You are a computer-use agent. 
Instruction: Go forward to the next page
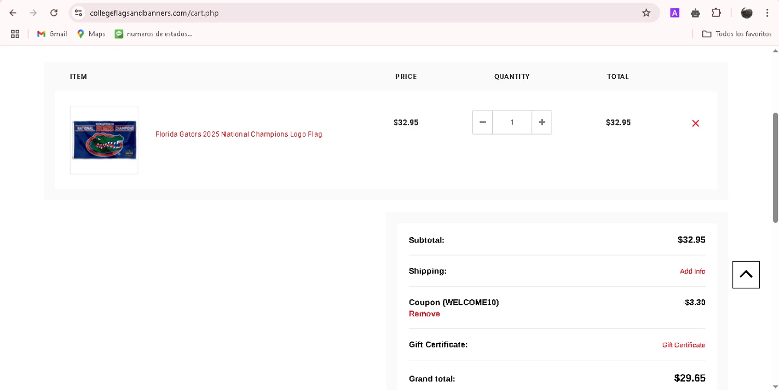[x=33, y=13]
